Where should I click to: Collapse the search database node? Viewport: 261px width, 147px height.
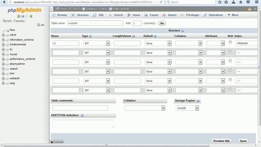coord(3,69)
